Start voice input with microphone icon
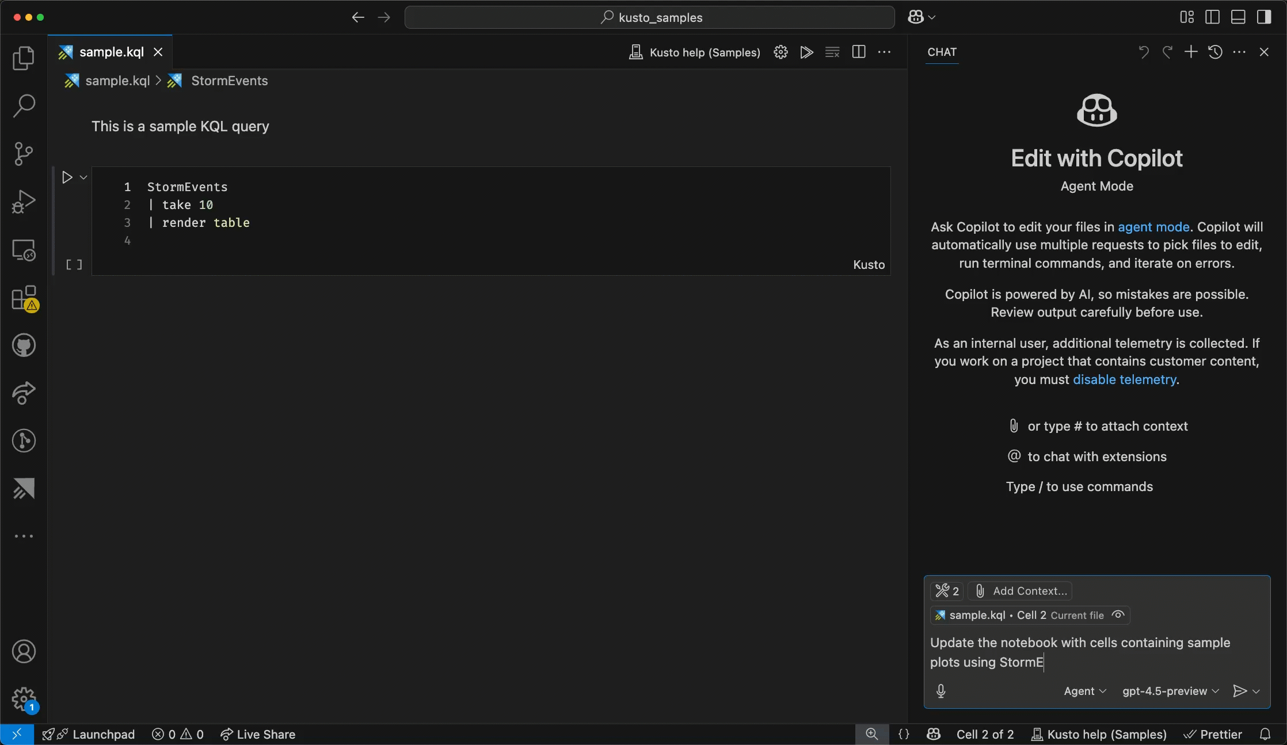 (941, 691)
